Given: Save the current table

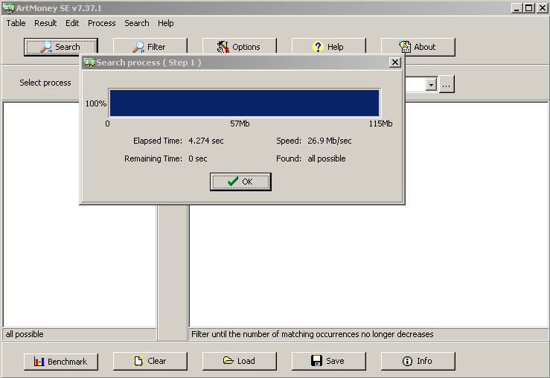Looking at the screenshot, I should (x=328, y=361).
